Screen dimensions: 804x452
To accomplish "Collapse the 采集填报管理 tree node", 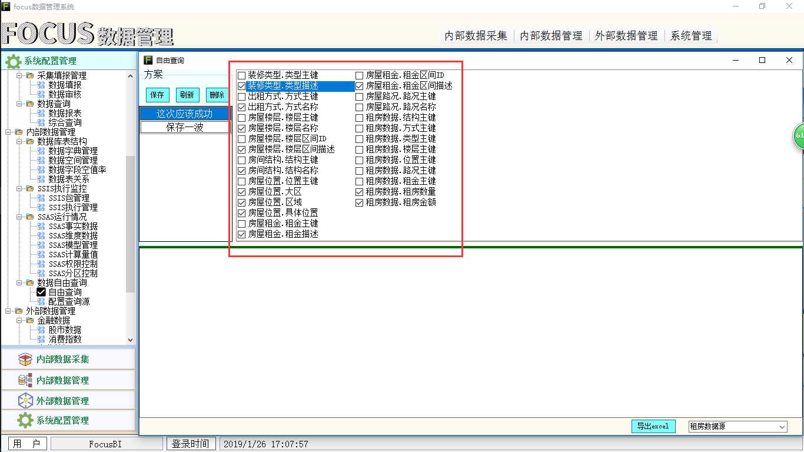I will (x=19, y=75).
